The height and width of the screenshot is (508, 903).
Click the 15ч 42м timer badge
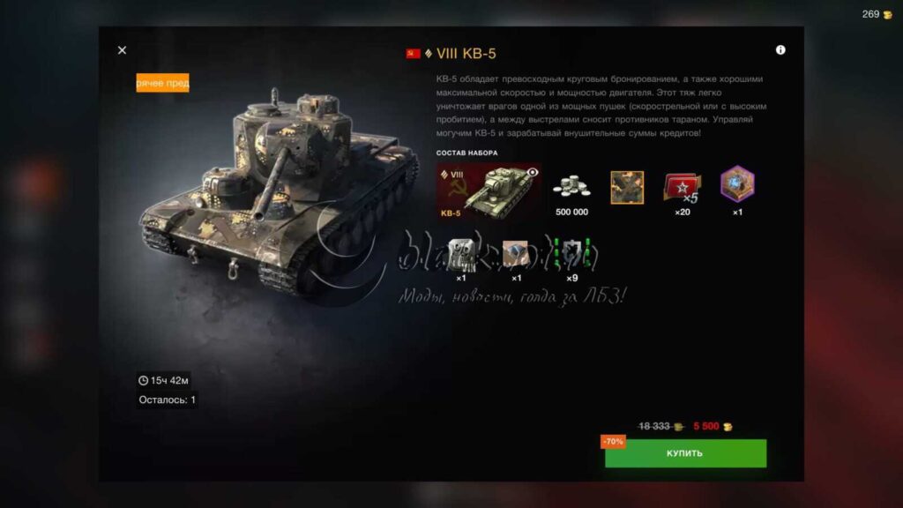[x=163, y=380]
